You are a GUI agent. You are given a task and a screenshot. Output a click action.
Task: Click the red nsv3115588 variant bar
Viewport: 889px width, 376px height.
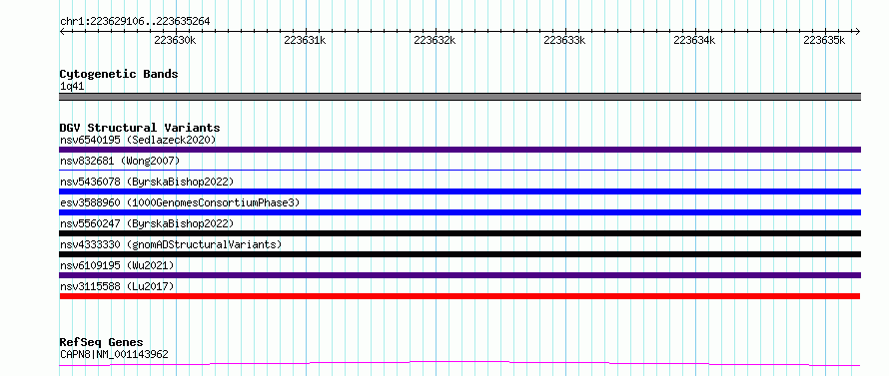click(x=459, y=296)
